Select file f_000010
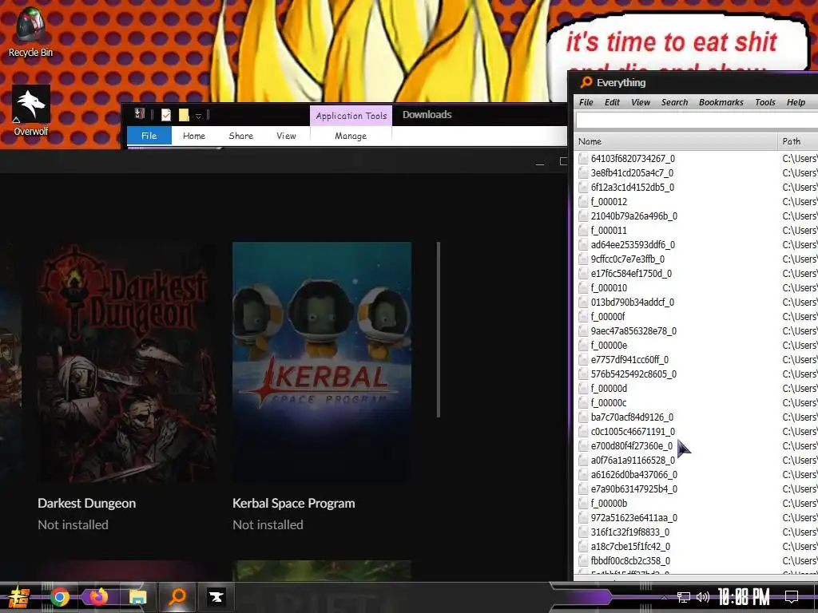The image size is (818, 613). click(x=609, y=287)
